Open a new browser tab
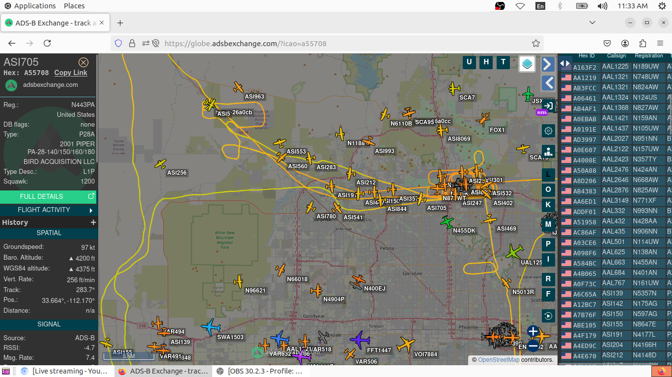 tap(120, 23)
